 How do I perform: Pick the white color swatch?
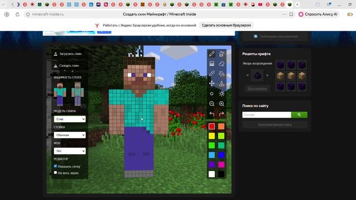click(x=211, y=174)
